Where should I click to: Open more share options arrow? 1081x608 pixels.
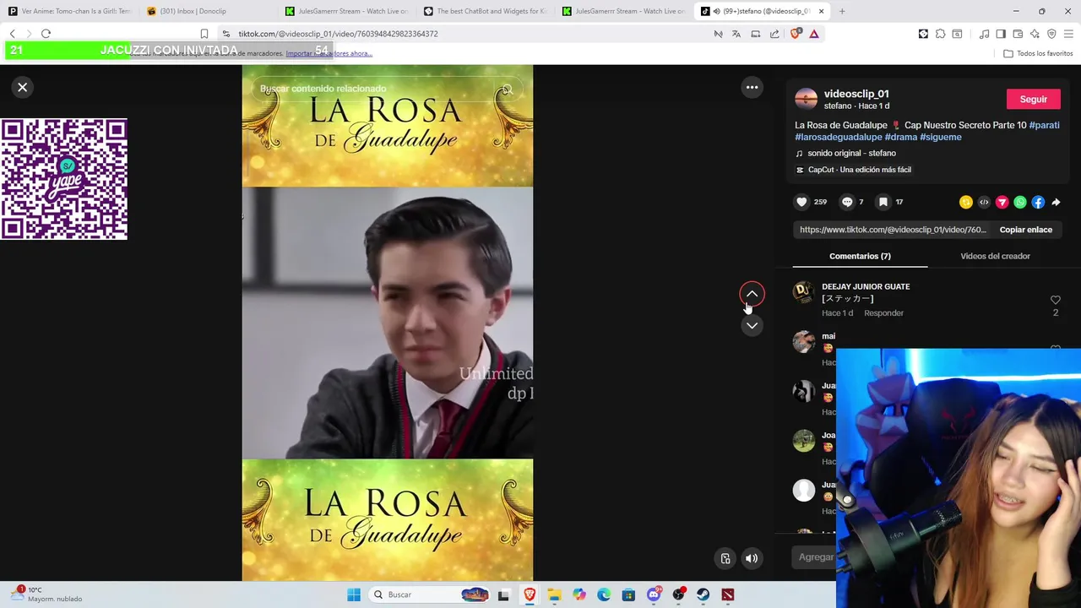[1056, 202]
